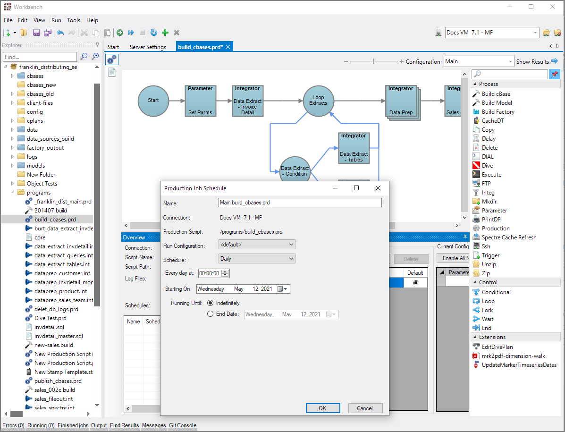Viewport: 565px width, 432px height.
Task: Open the Tools menu
Action: click(74, 20)
